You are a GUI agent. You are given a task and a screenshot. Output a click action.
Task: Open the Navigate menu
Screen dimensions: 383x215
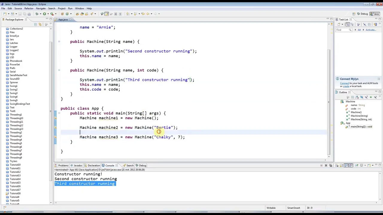pos(41,8)
